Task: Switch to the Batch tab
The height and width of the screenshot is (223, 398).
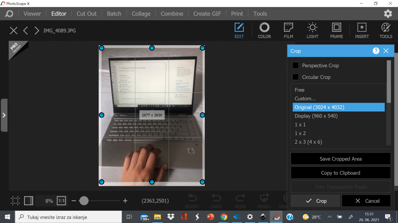Action: click(x=114, y=14)
